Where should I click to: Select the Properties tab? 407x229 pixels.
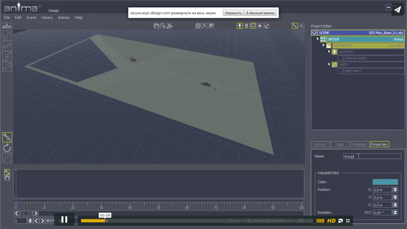[379, 144]
